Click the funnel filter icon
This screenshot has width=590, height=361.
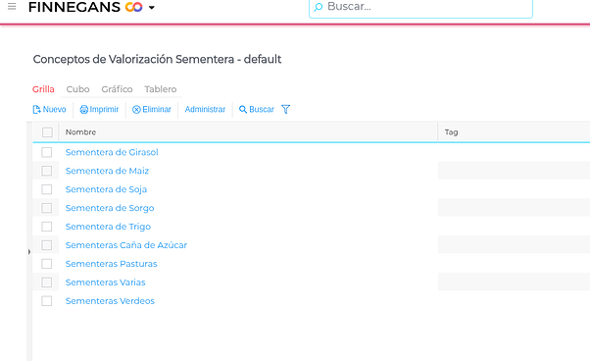285,109
